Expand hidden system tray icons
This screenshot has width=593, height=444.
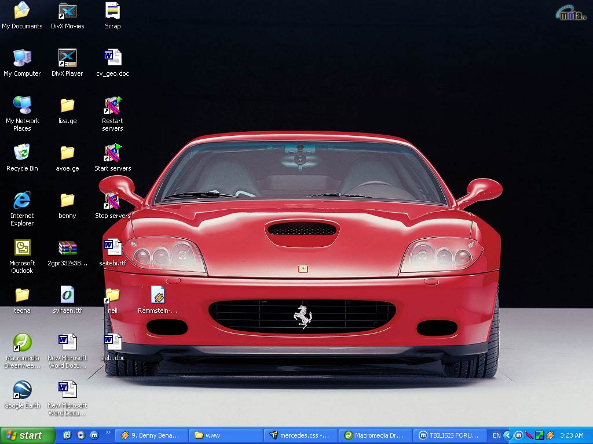[x=508, y=435]
